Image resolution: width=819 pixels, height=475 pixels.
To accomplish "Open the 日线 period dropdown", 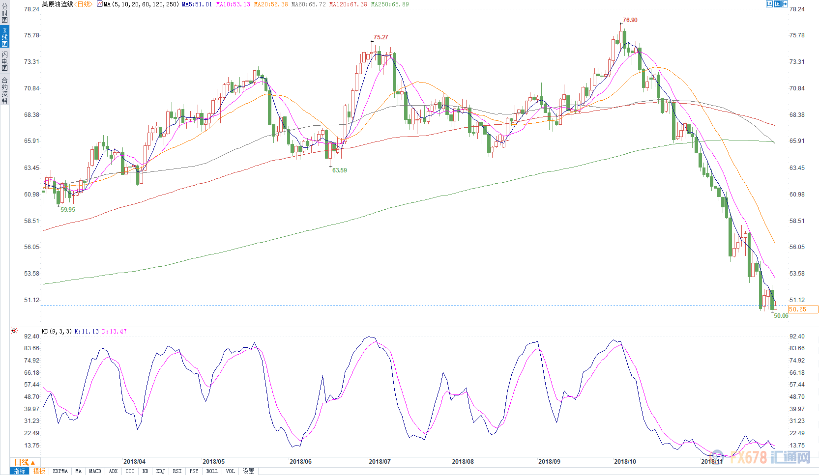I will coord(25,462).
